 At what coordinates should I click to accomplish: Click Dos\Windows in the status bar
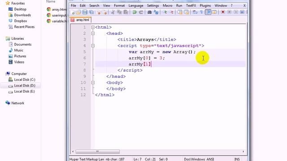[x=195, y=159]
